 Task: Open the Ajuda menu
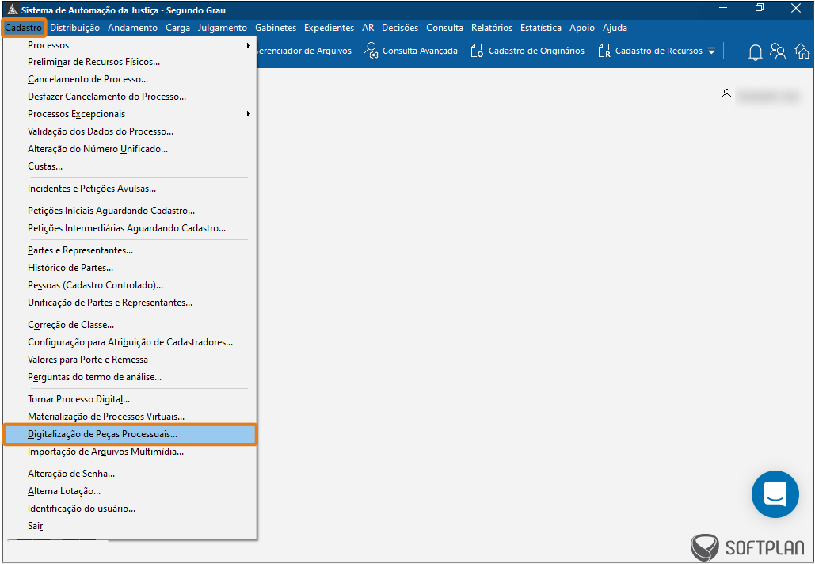pyautogui.click(x=615, y=28)
